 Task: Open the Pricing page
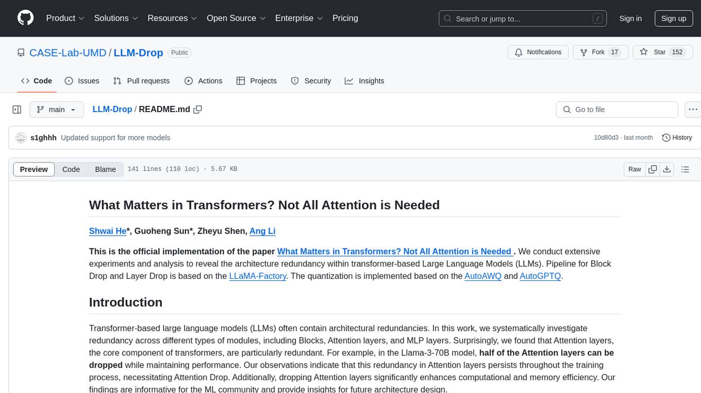click(x=345, y=18)
